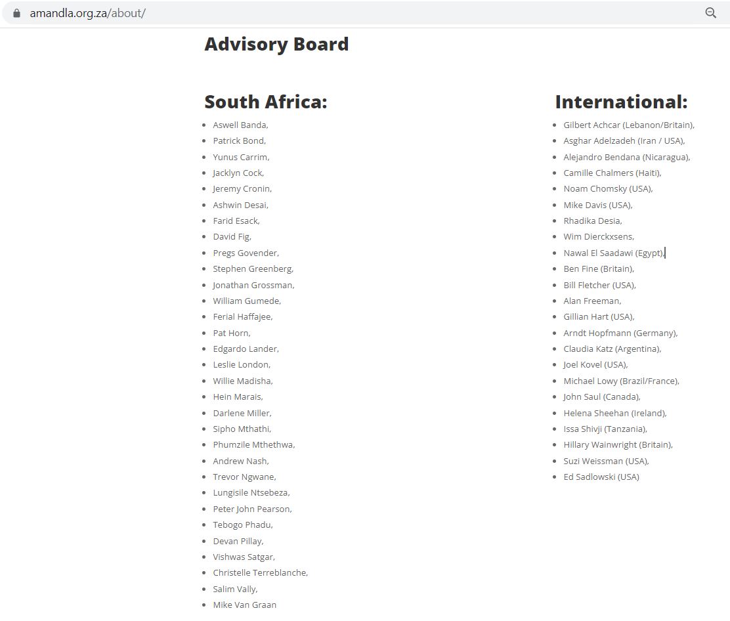Click on Stephen Greenberg entry
The image size is (730, 621).
(253, 268)
